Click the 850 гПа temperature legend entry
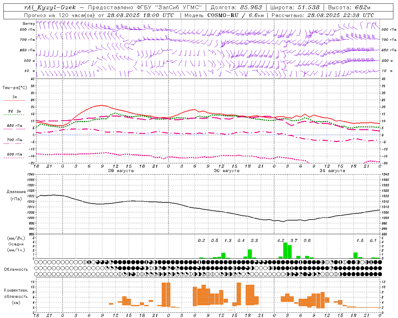The height and width of the screenshot is (318, 398). tap(14, 126)
